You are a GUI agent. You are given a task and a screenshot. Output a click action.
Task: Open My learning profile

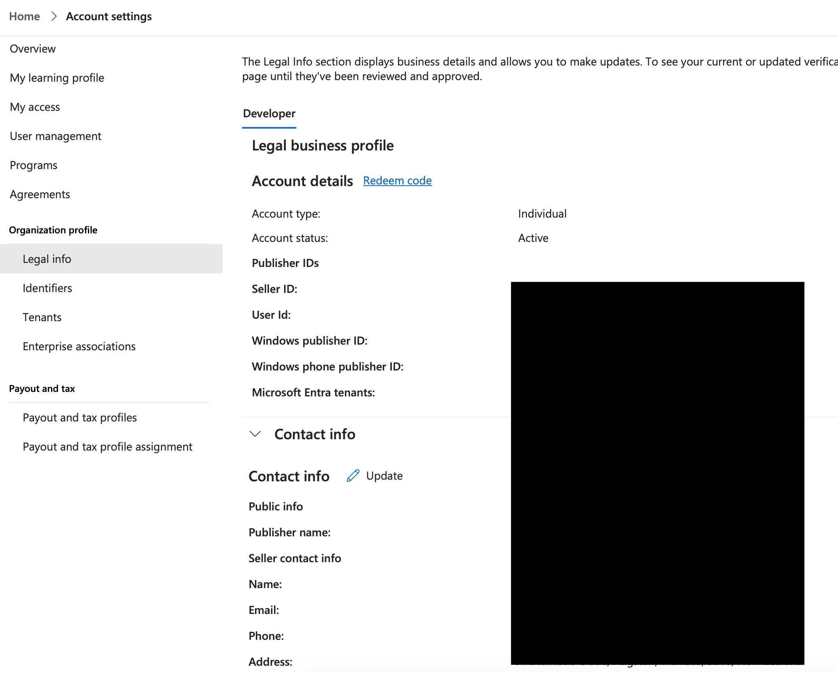57,78
